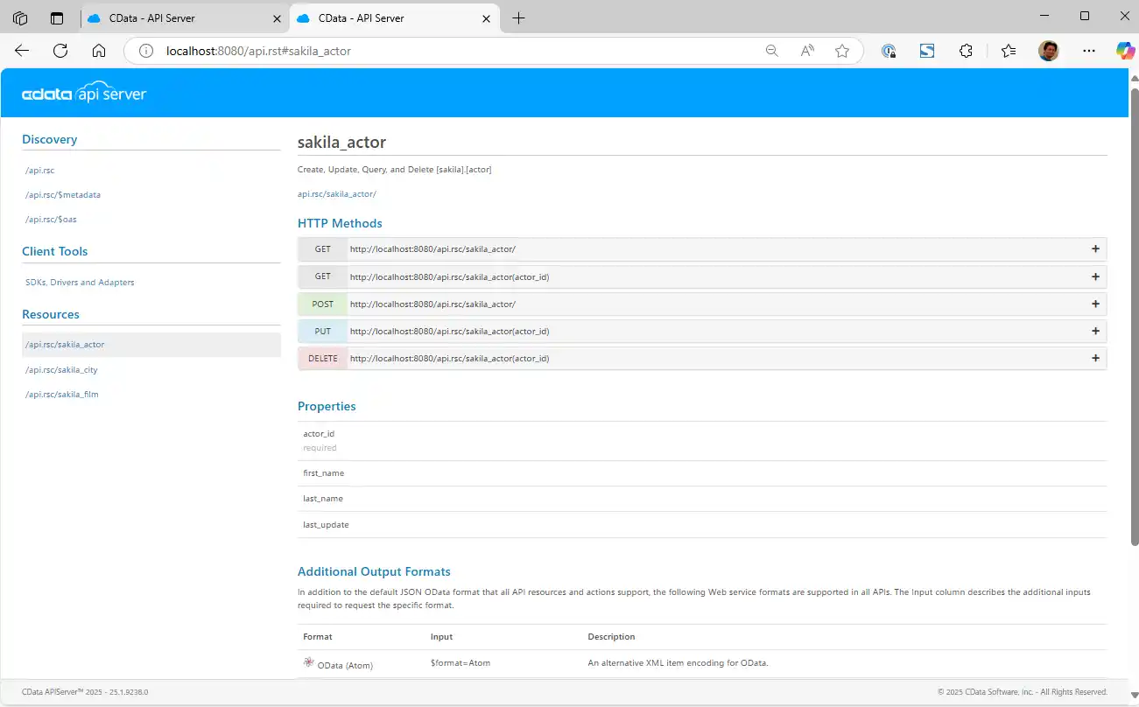Click SDKs, Drivers and Adapters link

pyautogui.click(x=80, y=283)
